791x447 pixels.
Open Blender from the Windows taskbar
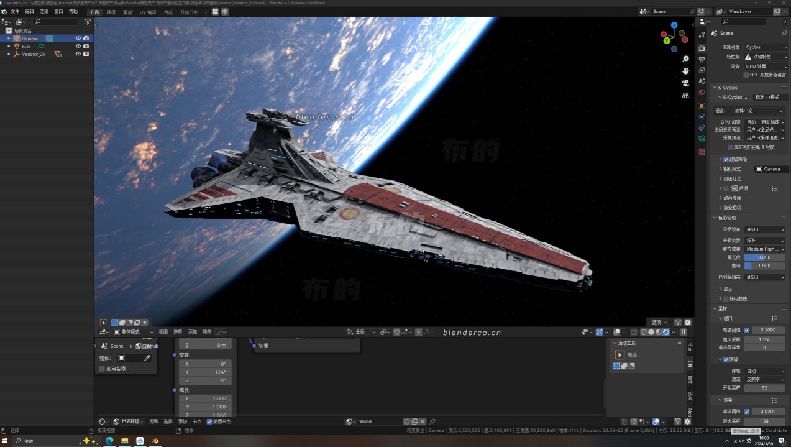pos(155,441)
